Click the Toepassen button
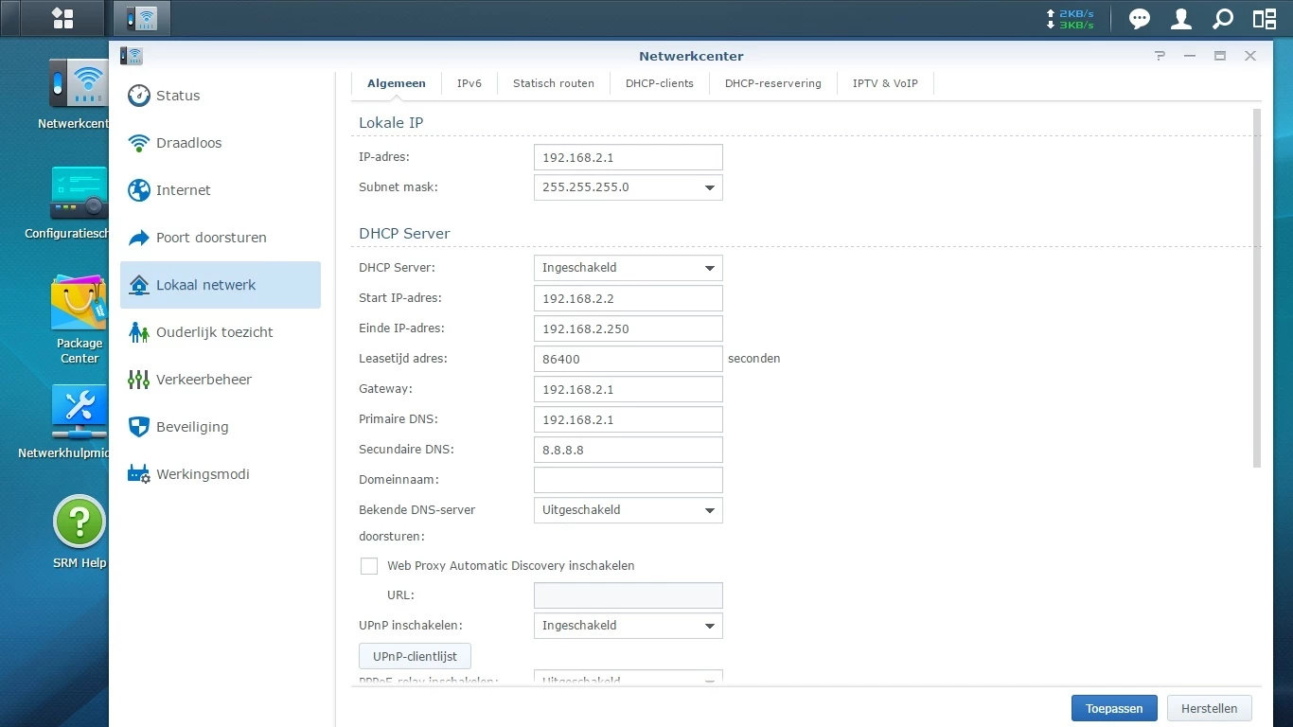The width and height of the screenshot is (1293, 727). [1114, 708]
